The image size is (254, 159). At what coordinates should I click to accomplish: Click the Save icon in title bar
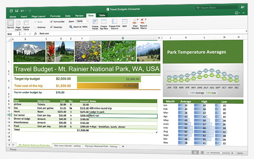(17, 11)
